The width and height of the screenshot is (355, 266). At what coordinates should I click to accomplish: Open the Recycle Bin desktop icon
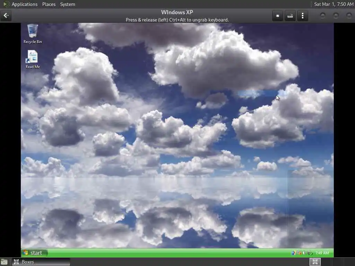click(33, 34)
